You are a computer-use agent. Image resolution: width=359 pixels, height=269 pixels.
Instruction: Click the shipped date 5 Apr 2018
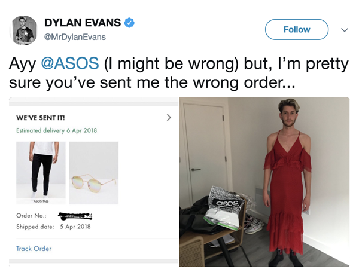point(75,227)
